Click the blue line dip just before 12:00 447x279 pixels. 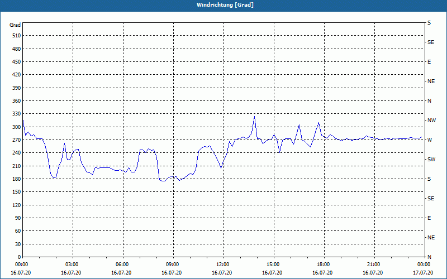click(x=221, y=168)
